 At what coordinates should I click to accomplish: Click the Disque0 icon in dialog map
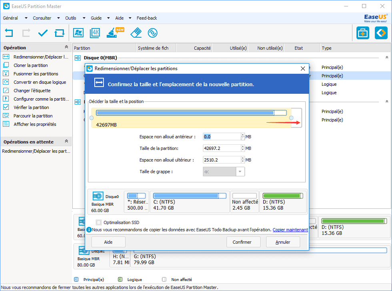click(98, 196)
